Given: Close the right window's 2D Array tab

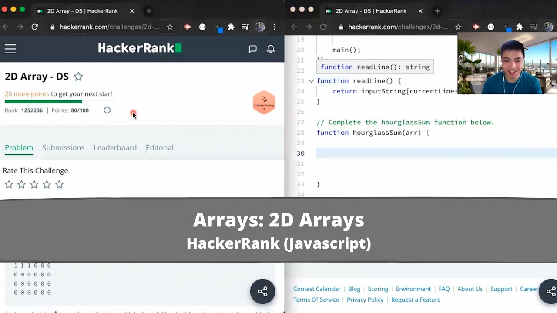Looking at the screenshot, I should point(420,11).
